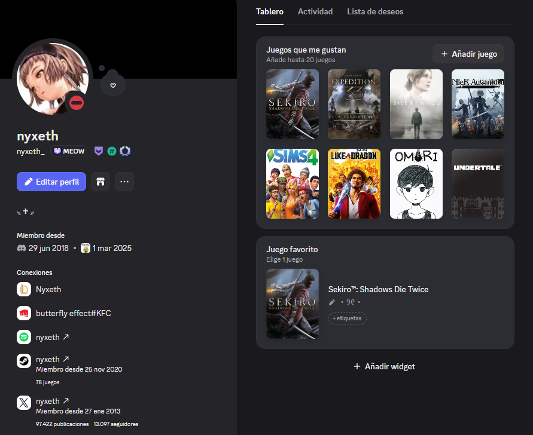The width and height of the screenshot is (533, 435).
Task: Click the Miembro desde 25 nov 2020 text
Action: (x=79, y=369)
